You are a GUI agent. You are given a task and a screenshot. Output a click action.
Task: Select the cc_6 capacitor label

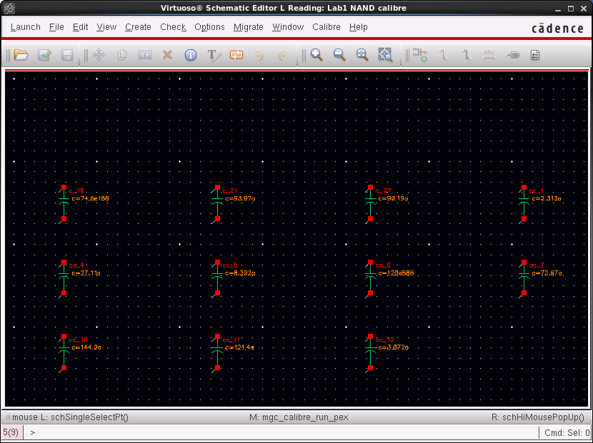(x=383, y=265)
